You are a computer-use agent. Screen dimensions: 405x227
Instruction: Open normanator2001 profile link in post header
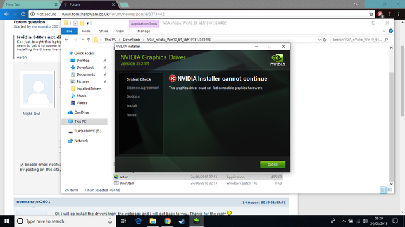tap(34, 202)
